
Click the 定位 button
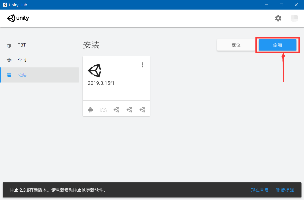tap(236, 45)
